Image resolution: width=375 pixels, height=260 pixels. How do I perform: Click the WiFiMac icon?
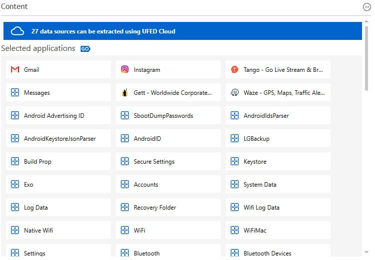coord(234,230)
